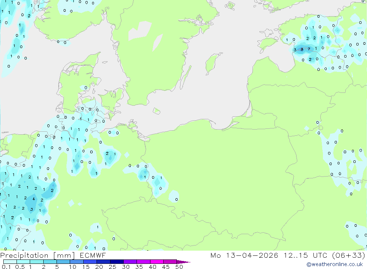Pick the 40–45 mm magenta legend swatch

pyautogui.click(x=157, y=262)
